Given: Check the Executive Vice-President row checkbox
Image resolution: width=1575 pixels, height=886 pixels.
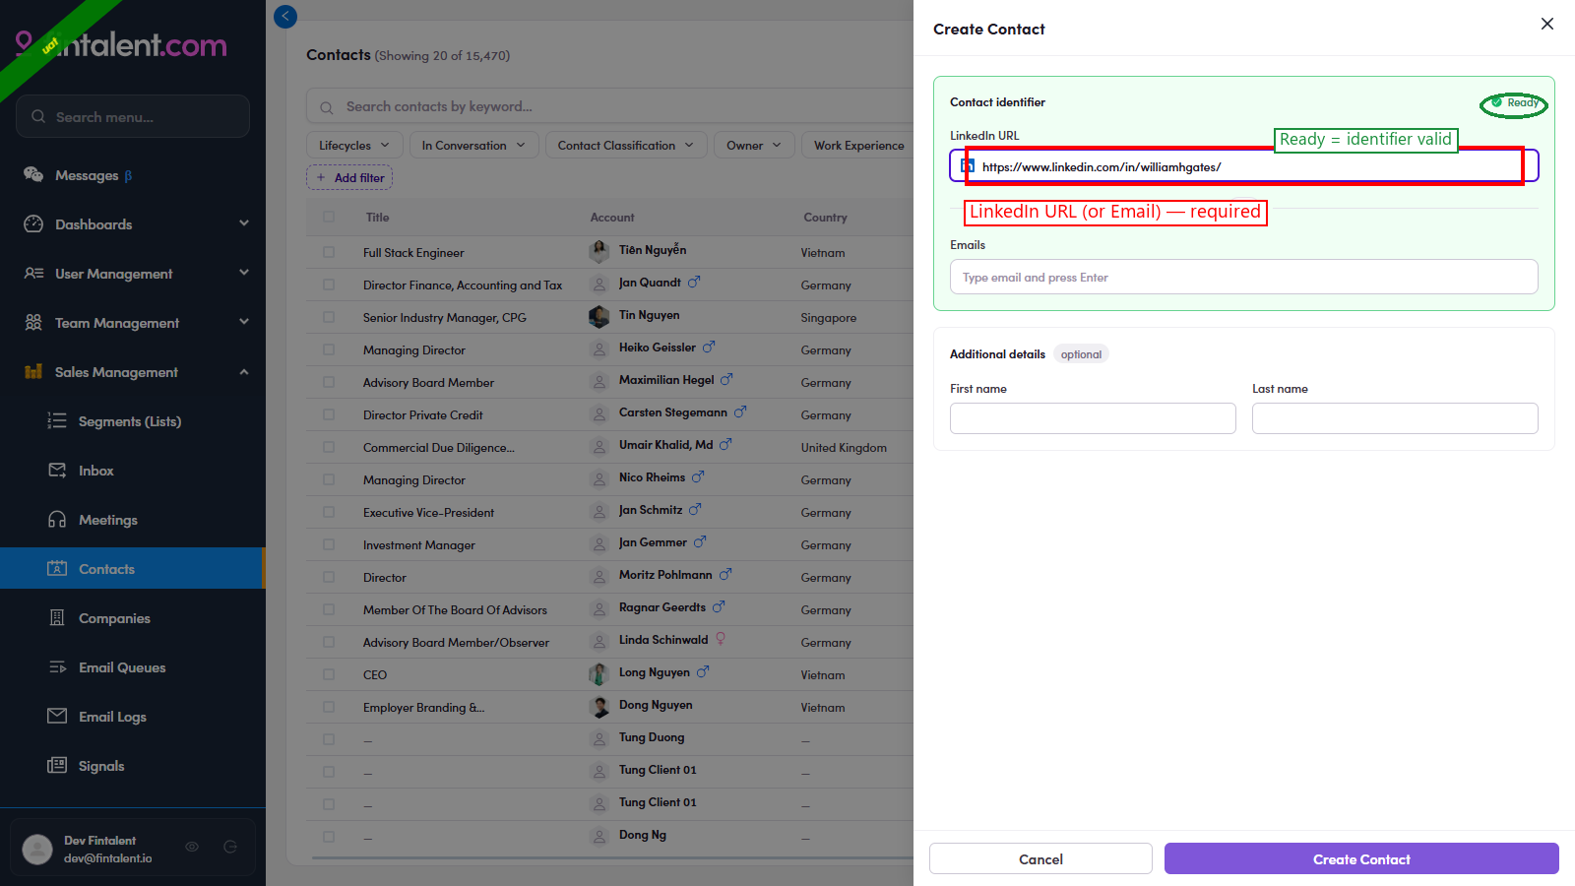Looking at the screenshot, I should click(x=329, y=512).
